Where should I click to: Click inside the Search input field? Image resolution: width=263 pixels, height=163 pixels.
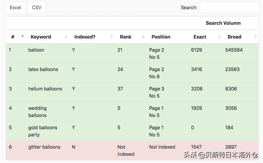pyautogui.click(x=229, y=7)
